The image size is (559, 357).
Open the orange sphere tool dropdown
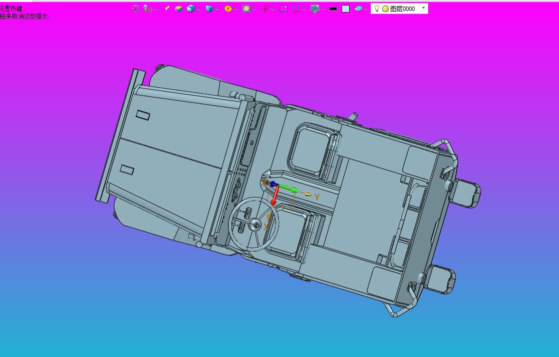point(235,9)
